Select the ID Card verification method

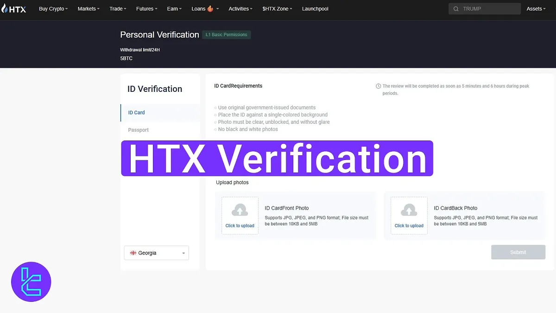[x=136, y=112]
